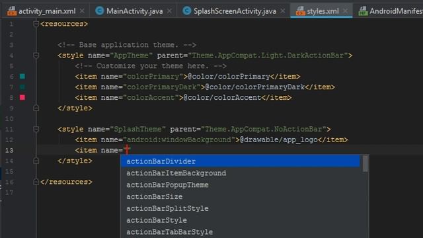Click the "SplashTheme" style name text

(137, 130)
